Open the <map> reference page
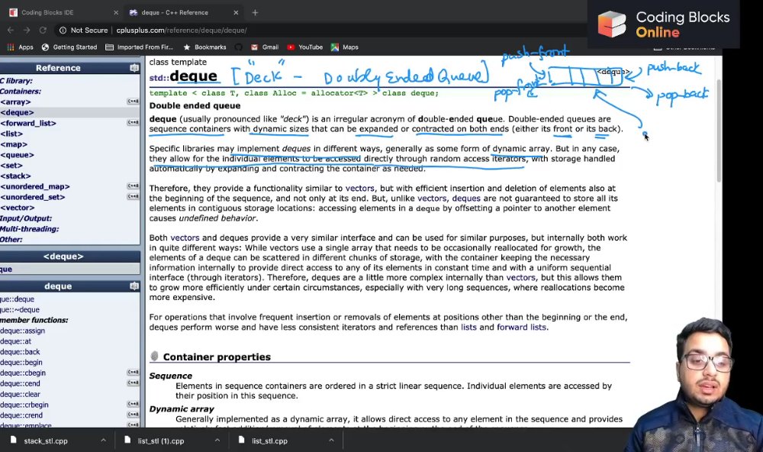The height and width of the screenshot is (452, 763). click(14, 144)
